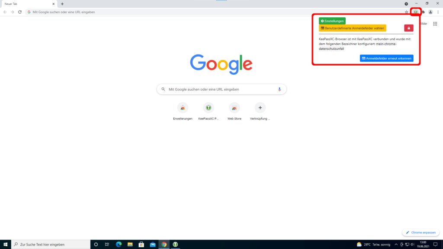Switch to KeePassXC on the taskbar
Screen dimensions: 443x249
click(175, 245)
